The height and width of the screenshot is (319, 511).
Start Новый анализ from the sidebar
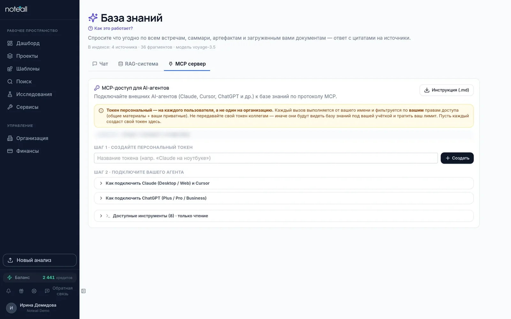(40, 260)
